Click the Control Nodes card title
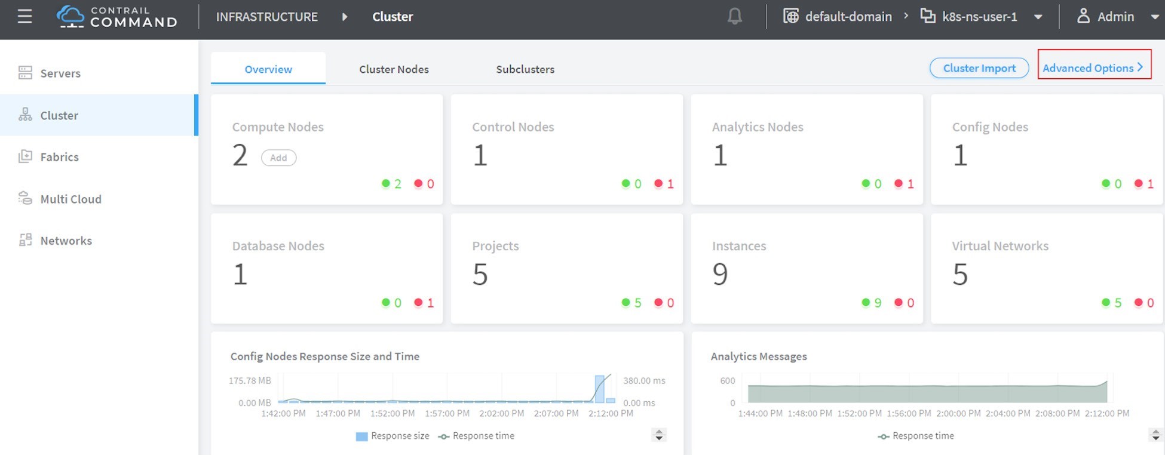The height and width of the screenshot is (455, 1165). click(x=513, y=127)
